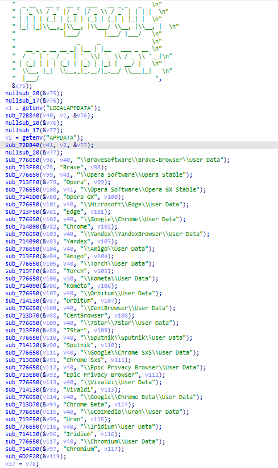
Task: Click the quoted "7Star" name string
Action: pyautogui.click(x=75, y=331)
